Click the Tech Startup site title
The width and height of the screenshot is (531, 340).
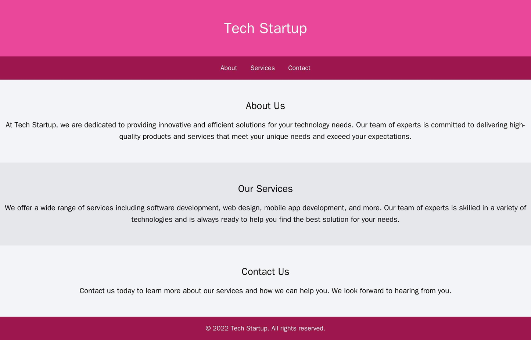(265, 28)
